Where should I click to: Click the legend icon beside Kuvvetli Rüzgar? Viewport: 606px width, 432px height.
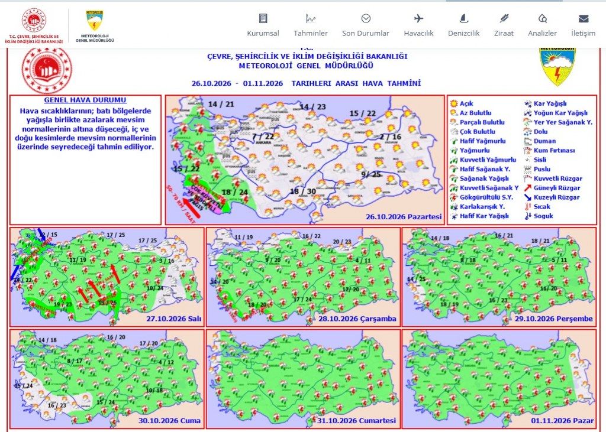[528, 178]
